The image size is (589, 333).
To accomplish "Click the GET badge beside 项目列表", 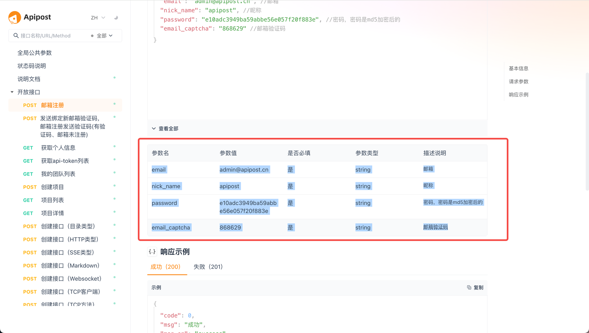I will click(27, 200).
